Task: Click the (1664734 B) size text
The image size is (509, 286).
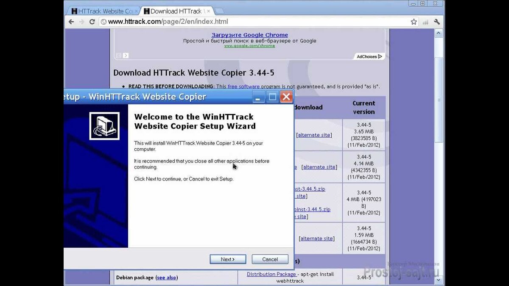Action: pos(364,242)
